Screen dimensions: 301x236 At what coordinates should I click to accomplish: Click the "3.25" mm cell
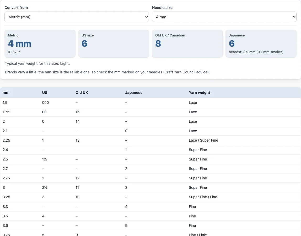6,197
